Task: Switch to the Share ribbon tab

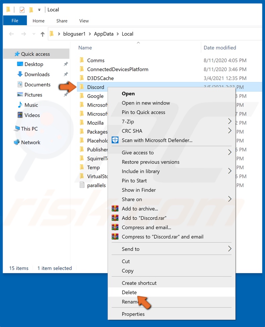Action: coord(62,21)
